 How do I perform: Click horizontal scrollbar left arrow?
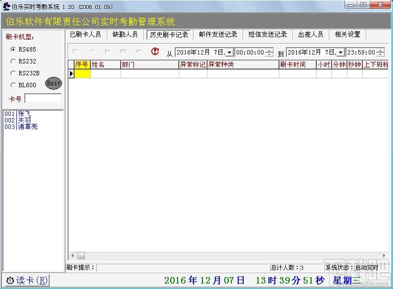(72, 255)
